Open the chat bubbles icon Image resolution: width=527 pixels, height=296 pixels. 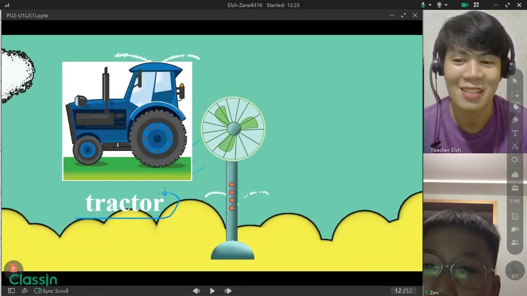pyautogui.click(x=515, y=229)
